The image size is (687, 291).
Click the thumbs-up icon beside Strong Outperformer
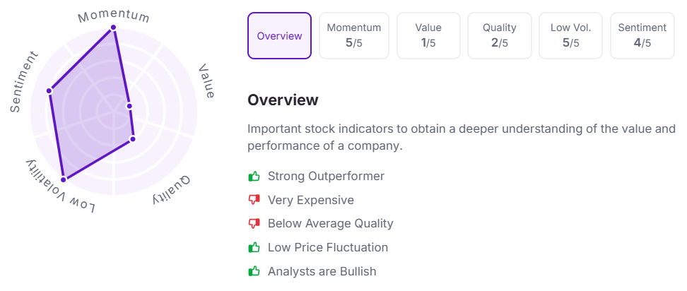tap(254, 176)
